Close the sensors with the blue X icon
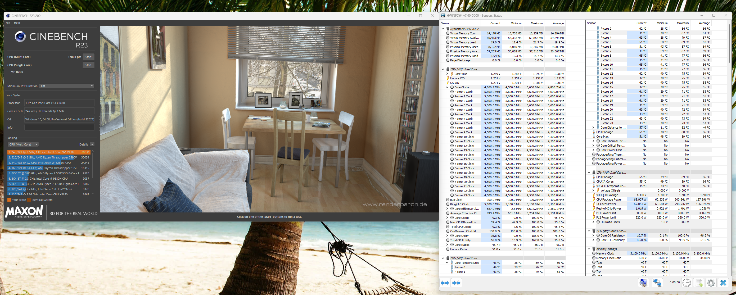Viewport: 736px width, 295px height. click(723, 283)
